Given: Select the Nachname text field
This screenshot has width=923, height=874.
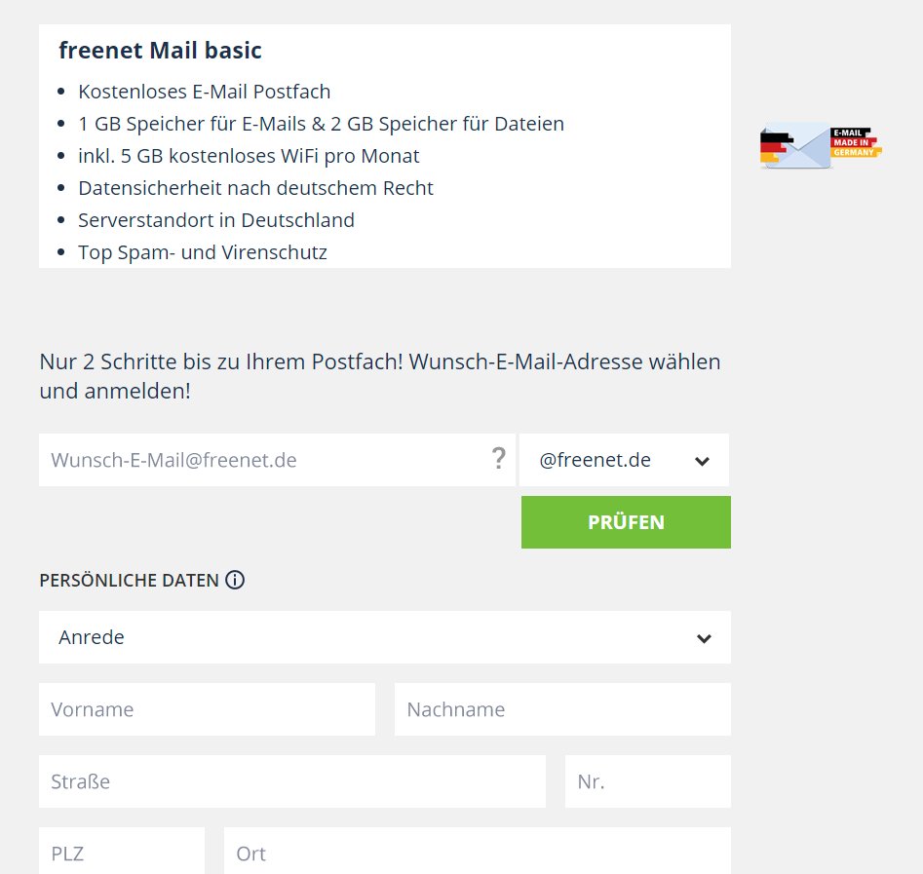Looking at the screenshot, I should [x=562, y=709].
